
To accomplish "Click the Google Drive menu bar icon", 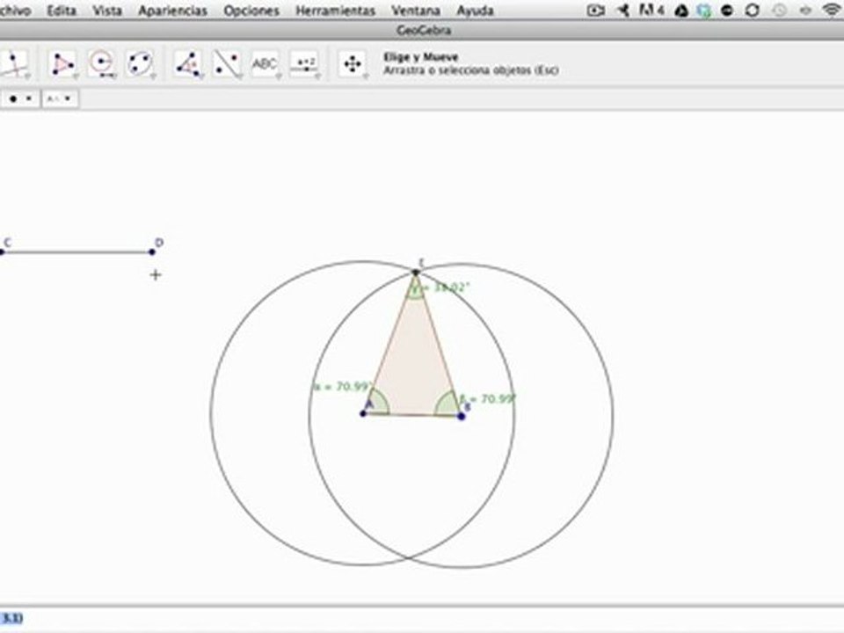I will 680,11.
